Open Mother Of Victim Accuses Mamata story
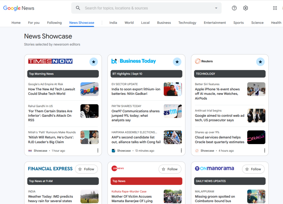283x204 pixels. tap(132, 198)
